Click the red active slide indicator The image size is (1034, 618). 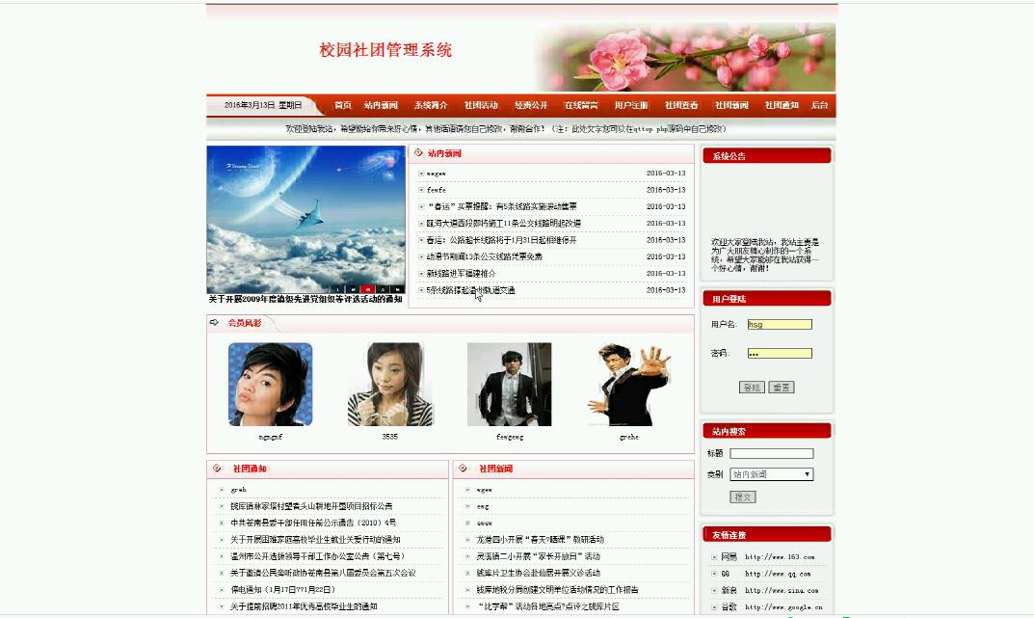click(367, 289)
